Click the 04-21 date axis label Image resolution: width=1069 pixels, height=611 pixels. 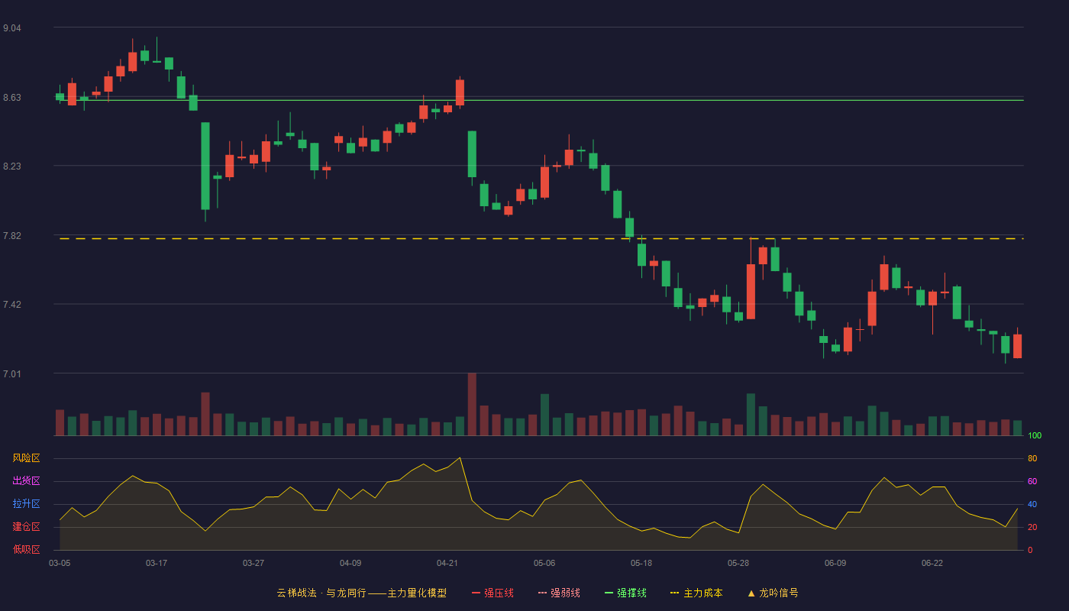pos(447,563)
